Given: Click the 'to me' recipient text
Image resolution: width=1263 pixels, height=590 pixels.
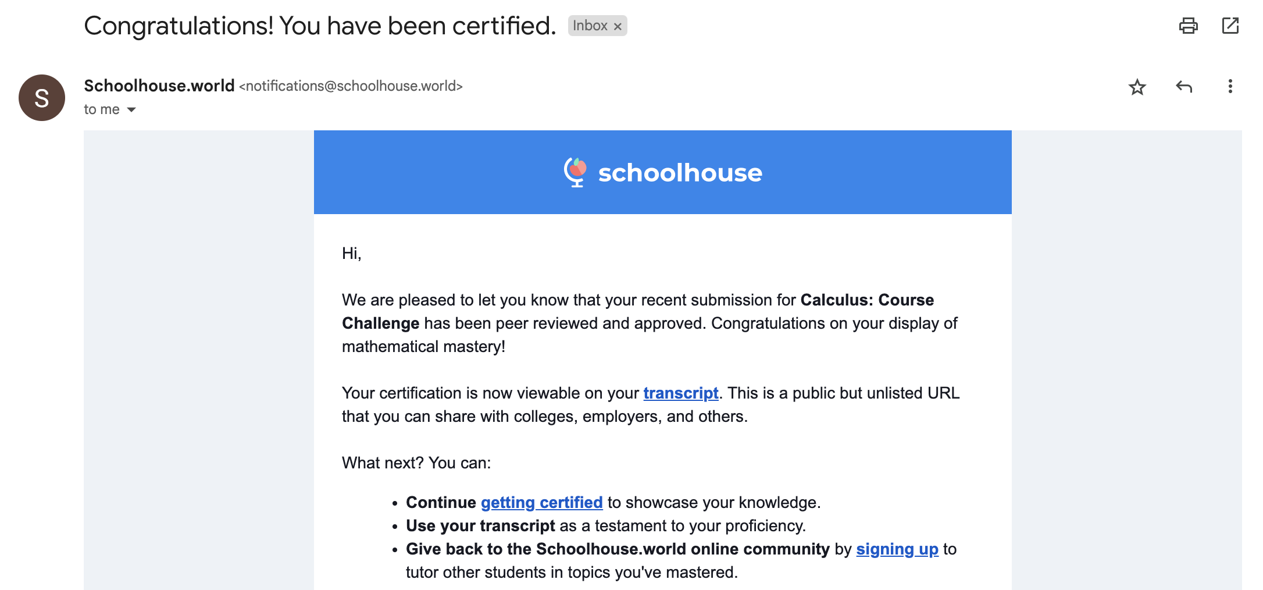Looking at the screenshot, I should [102, 109].
